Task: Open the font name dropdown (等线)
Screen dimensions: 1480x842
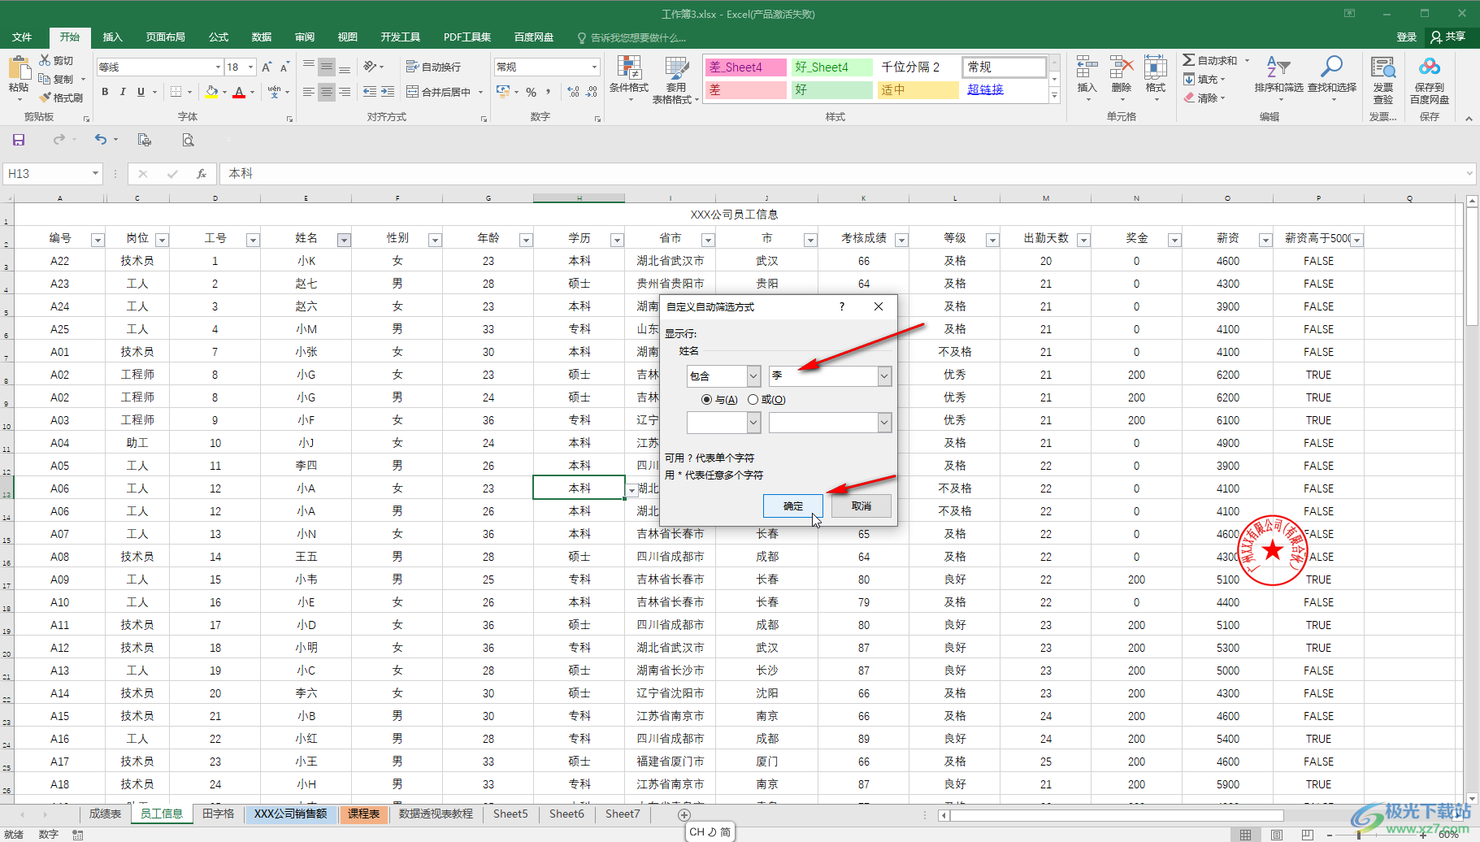Action: point(218,67)
